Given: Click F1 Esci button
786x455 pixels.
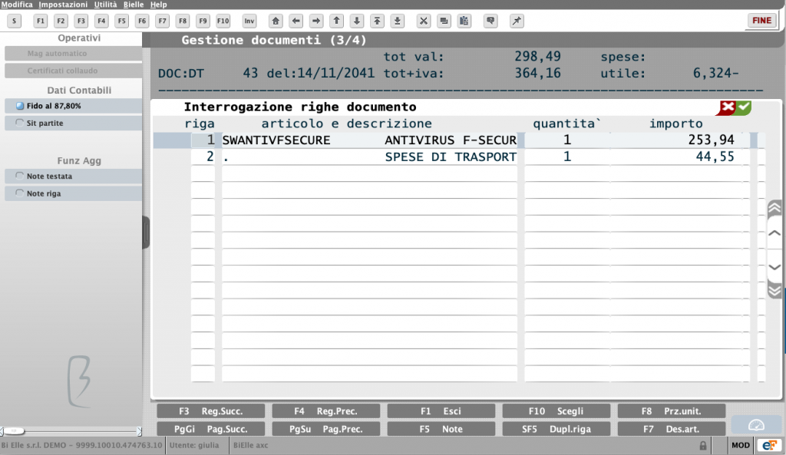Looking at the screenshot, I should (441, 411).
